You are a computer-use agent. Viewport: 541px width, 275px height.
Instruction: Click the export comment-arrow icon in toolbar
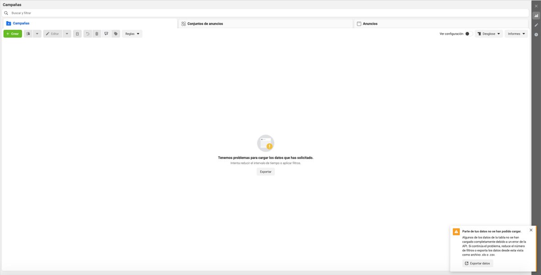click(x=106, y=34)
